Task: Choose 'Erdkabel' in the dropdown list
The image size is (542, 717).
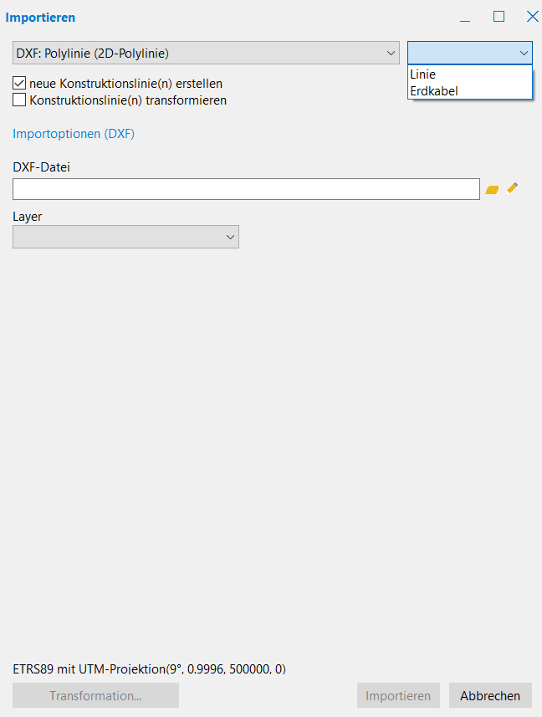Action: 434,90
